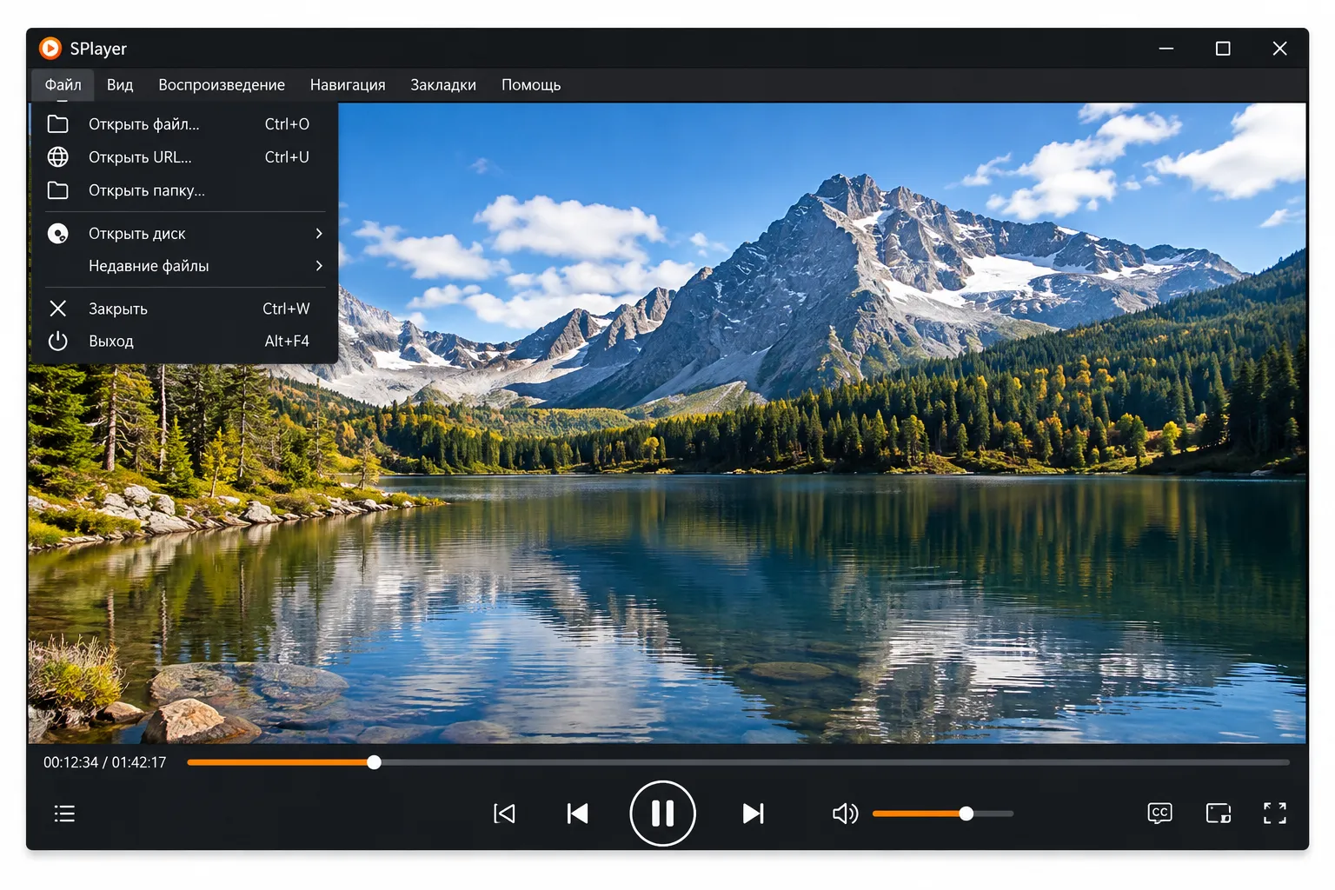Click the restart track button
Image resolution: width=1335 pixels, height=890 pixels.
pyautogui.click(x=504, y=814)
